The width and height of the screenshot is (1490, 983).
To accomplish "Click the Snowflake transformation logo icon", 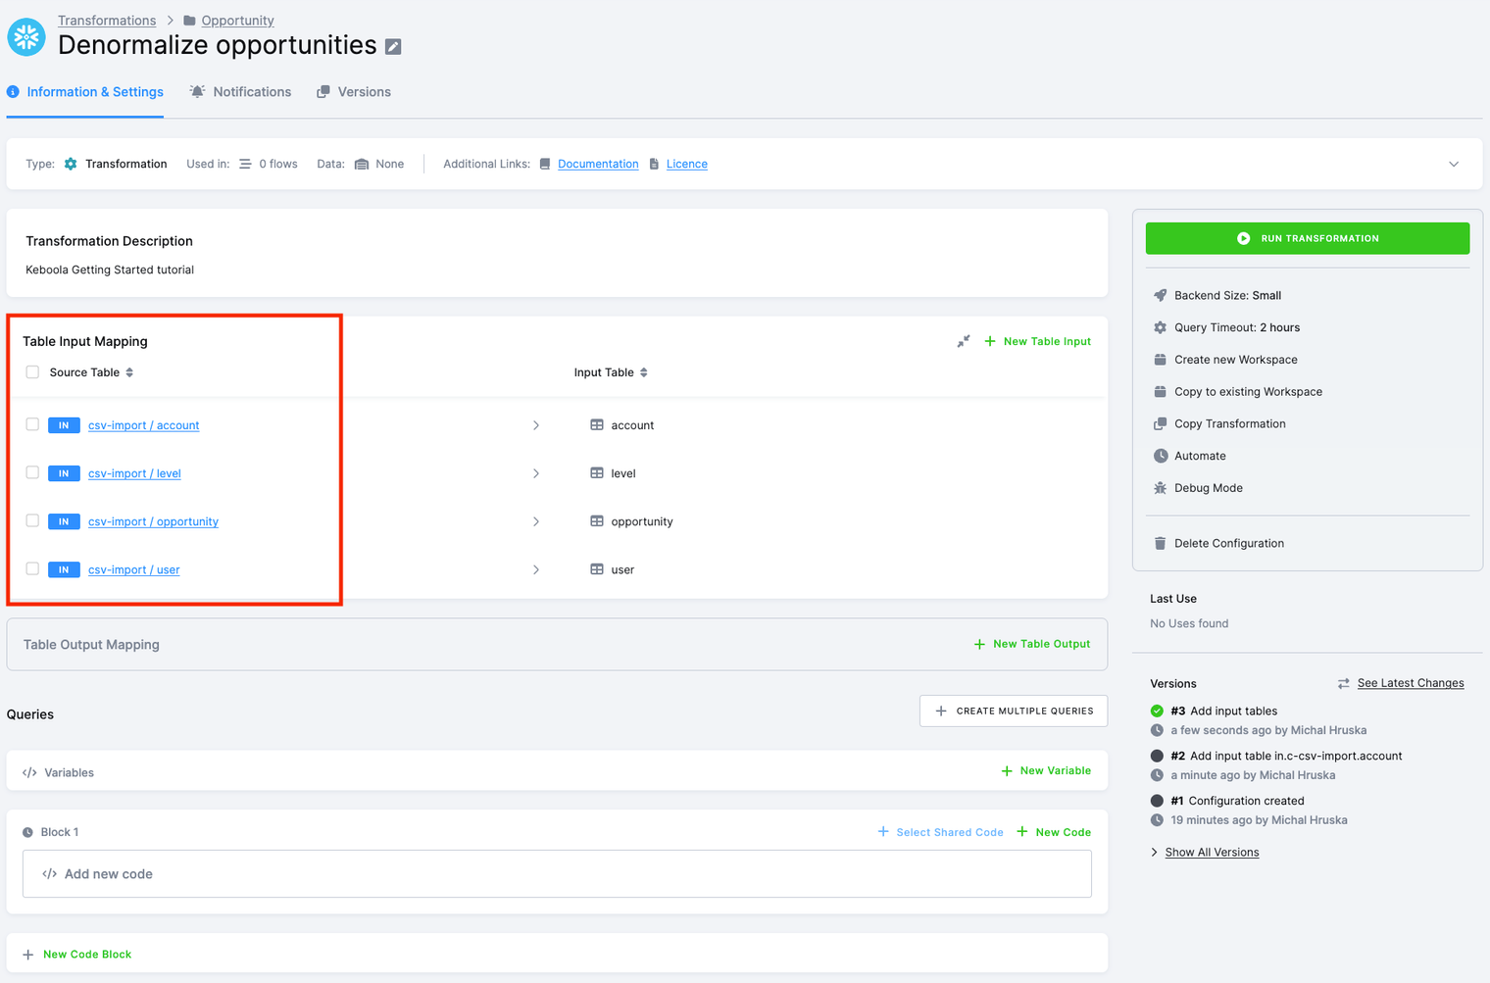I will (x=26, y=36).
